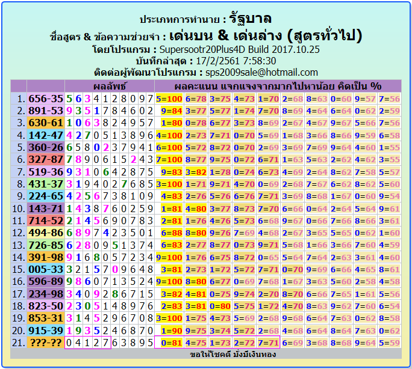Viewport: 412px width, 369px height.
Task: Click score 0=62 in row 915-39
Action: [389, 331]
